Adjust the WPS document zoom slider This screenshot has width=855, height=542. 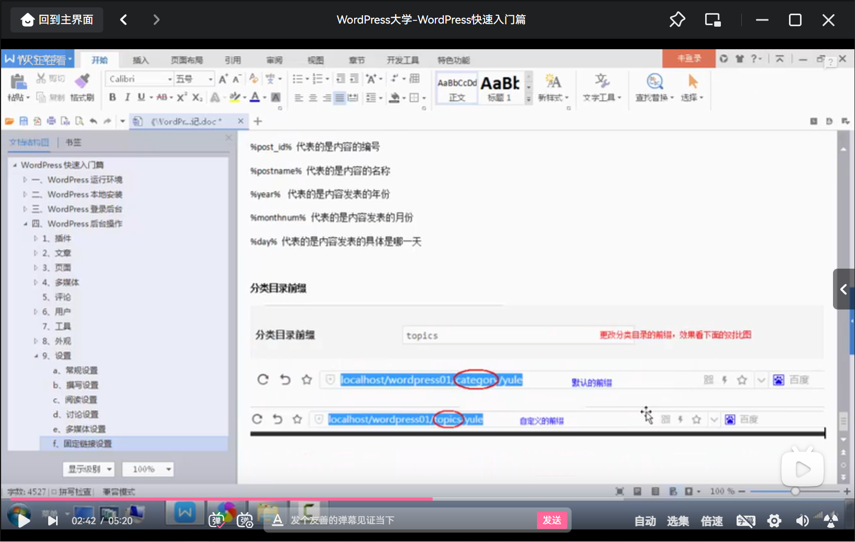click(795, 491)
